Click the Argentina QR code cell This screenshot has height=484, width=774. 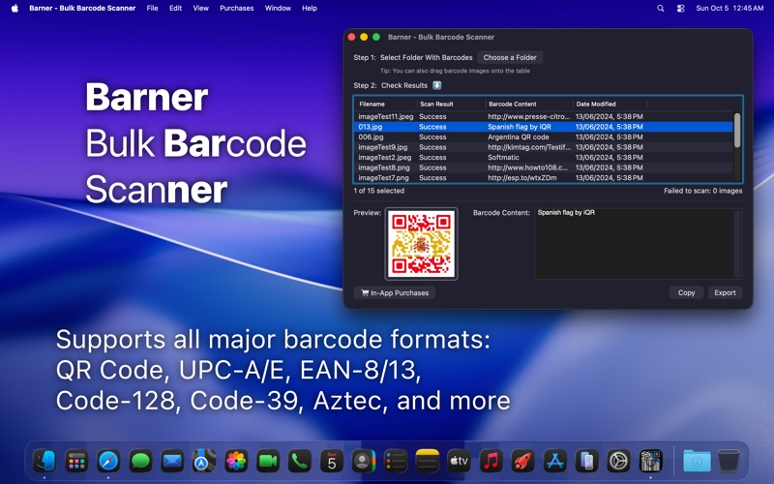519,136
